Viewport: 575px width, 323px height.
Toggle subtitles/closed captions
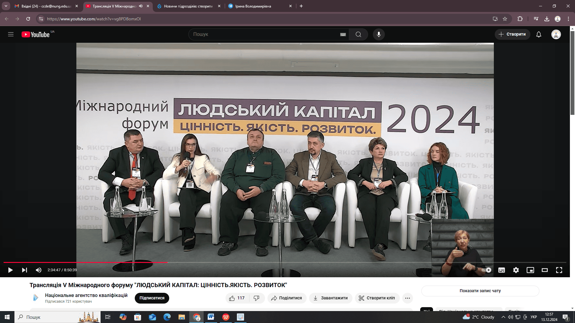(502, 270)
